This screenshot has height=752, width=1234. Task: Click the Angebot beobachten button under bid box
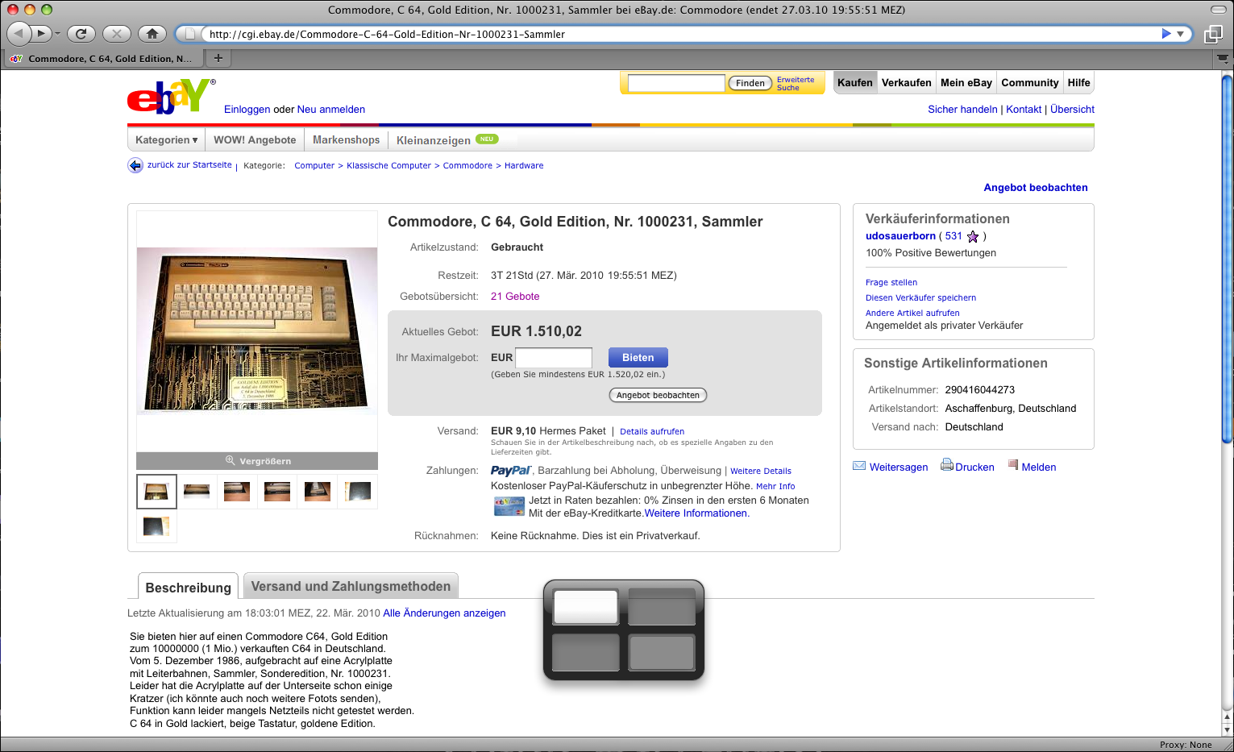tap(658, 395)
